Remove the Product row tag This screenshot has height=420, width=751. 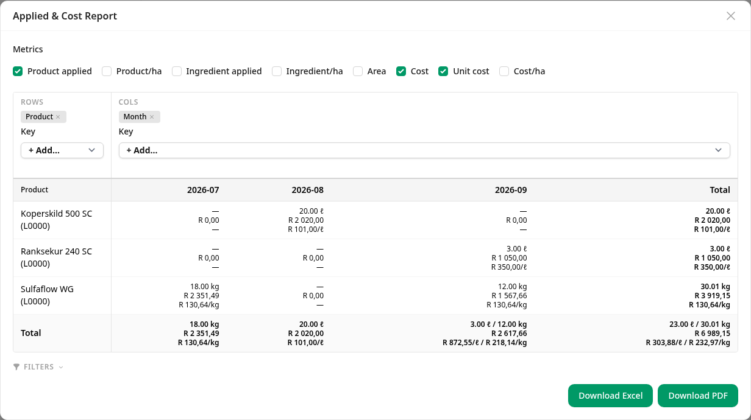(58, 117)
